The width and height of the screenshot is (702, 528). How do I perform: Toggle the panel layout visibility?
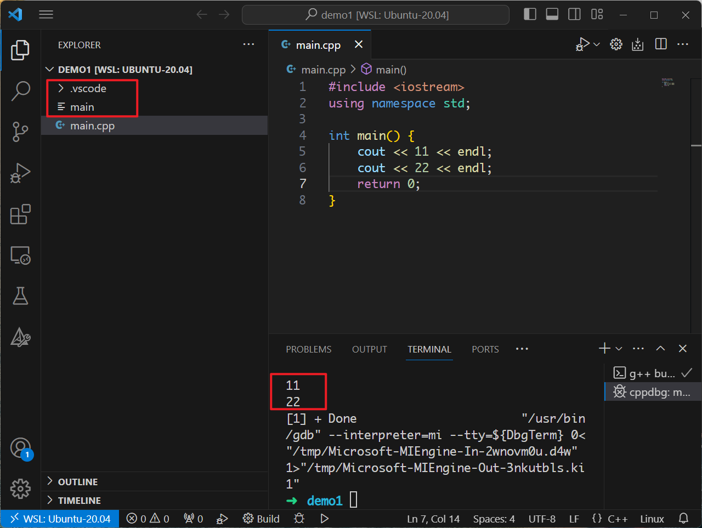pyautogui.click(x=552, y=14)
